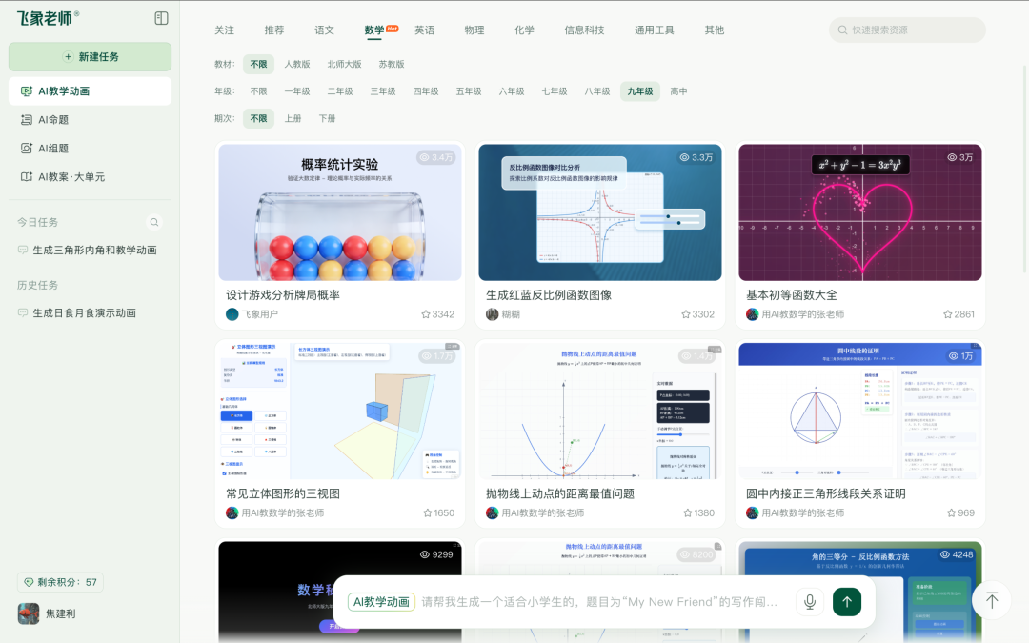Open AI教案·大单元 from the sidebar
The height and width of the screenshot is (643, 1029).
point(71,176)
